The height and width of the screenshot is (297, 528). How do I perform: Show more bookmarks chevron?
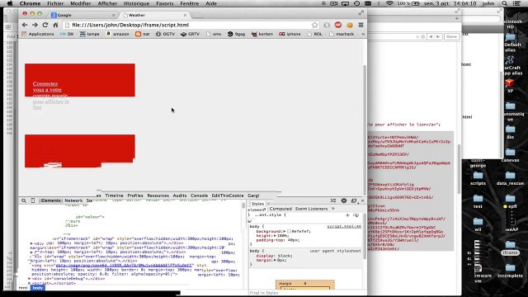pos(363,34)
